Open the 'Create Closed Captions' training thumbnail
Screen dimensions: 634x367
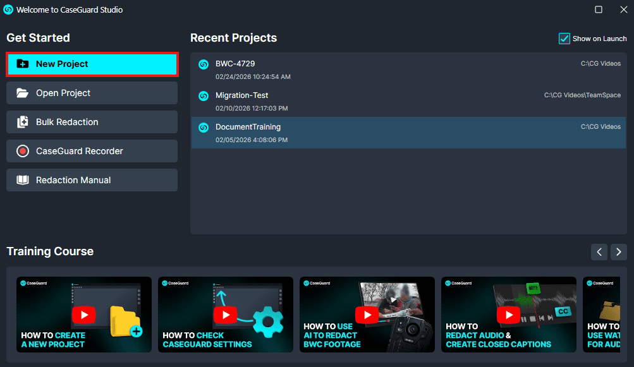(x=509, y=314)
